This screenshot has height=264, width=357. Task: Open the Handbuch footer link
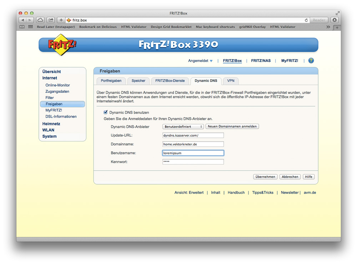[x=236, y=192]
